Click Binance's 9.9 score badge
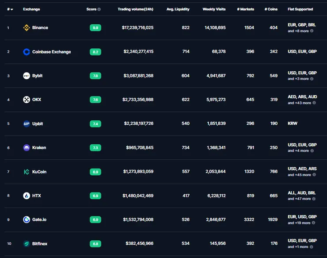The height and width of the screenshot is (258, 327). point(95,27)
